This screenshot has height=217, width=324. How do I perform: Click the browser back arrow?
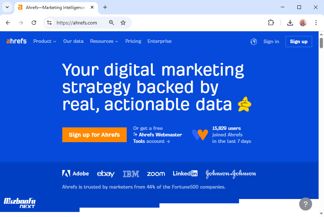[x=8, y=23]
